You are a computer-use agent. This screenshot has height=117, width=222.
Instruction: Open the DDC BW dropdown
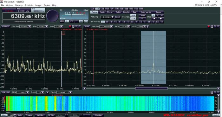(x=29, y=27)
